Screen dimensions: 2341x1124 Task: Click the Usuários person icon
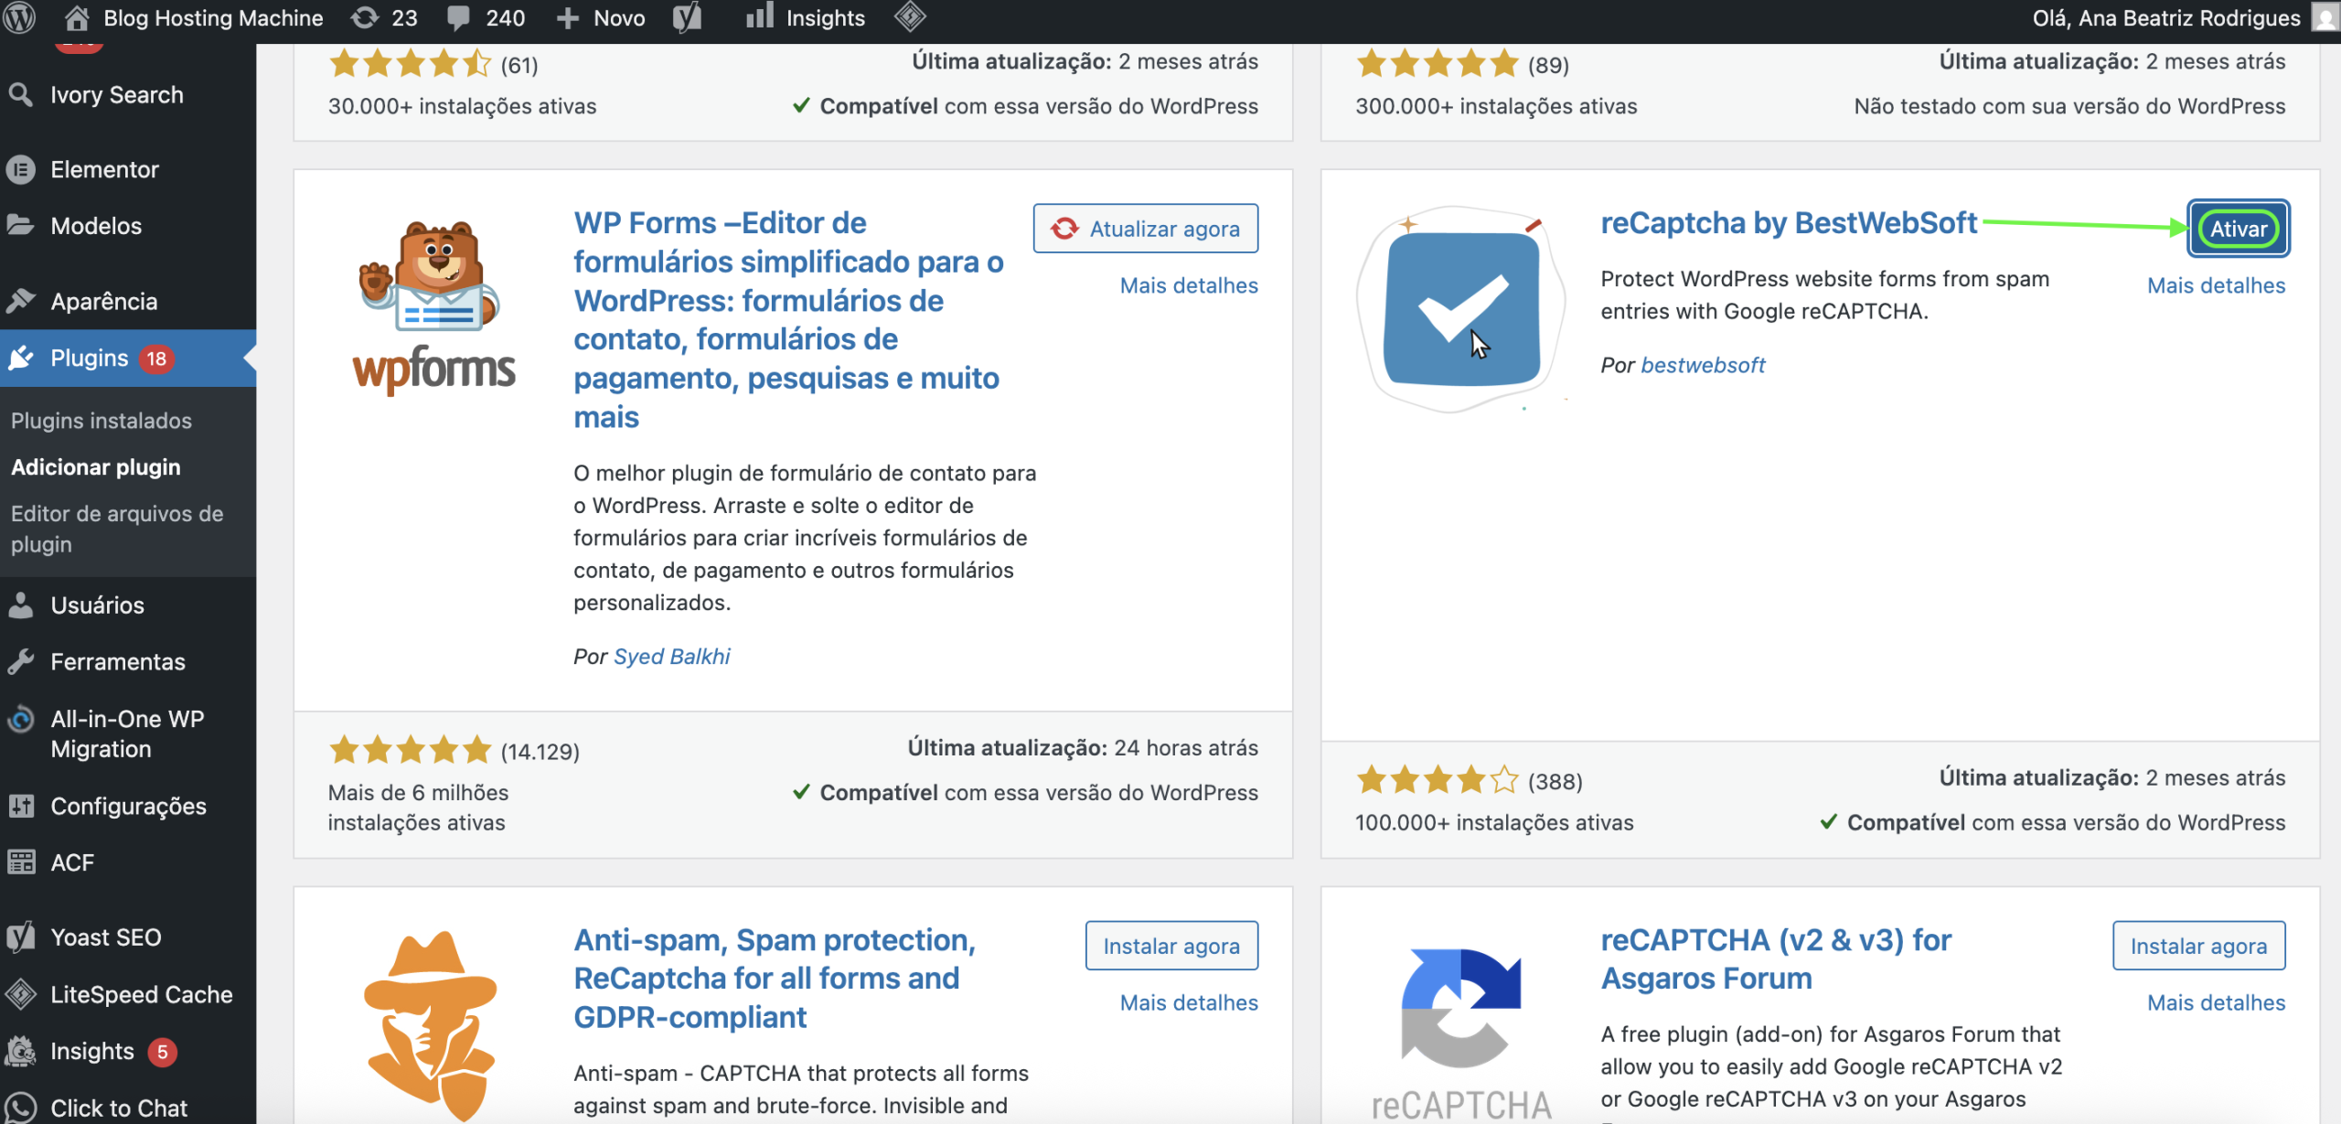click(x=20, y=605)
